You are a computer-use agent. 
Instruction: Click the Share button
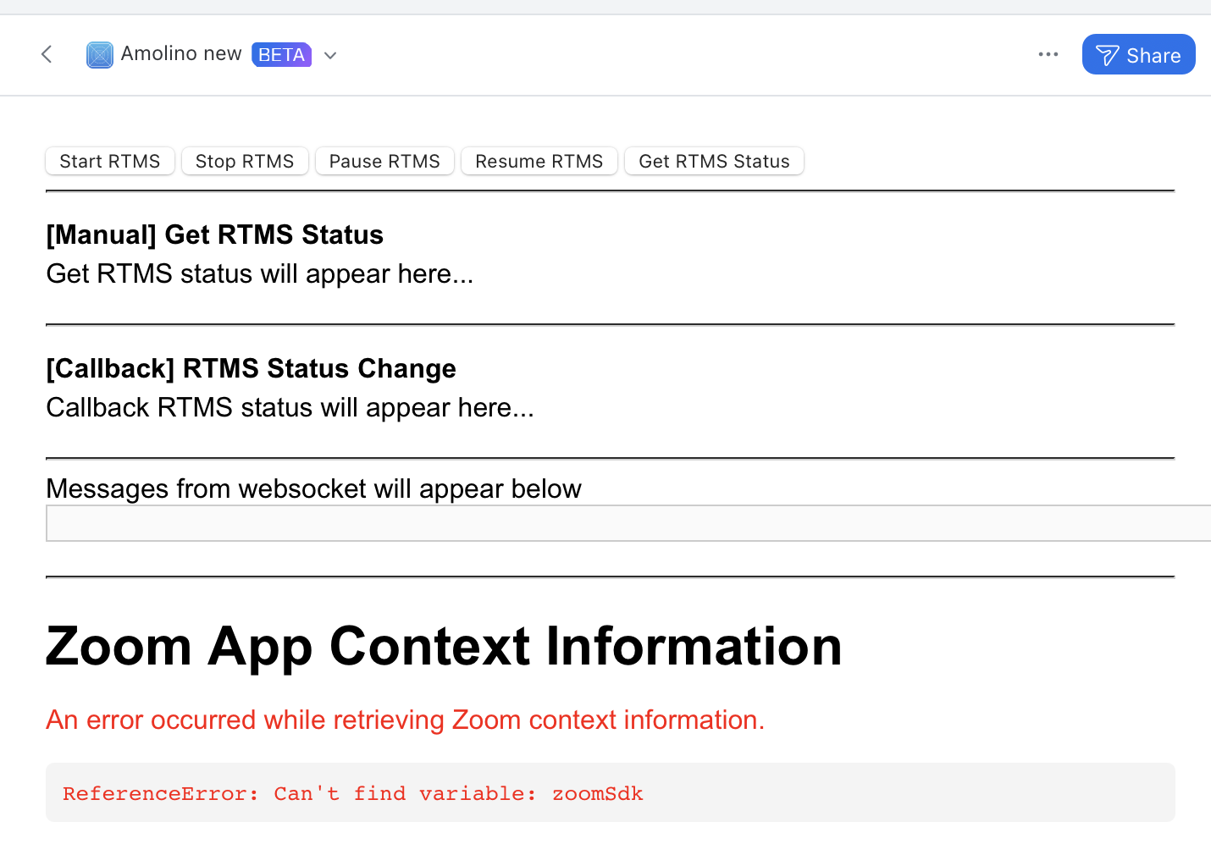tap(1138, 54)
